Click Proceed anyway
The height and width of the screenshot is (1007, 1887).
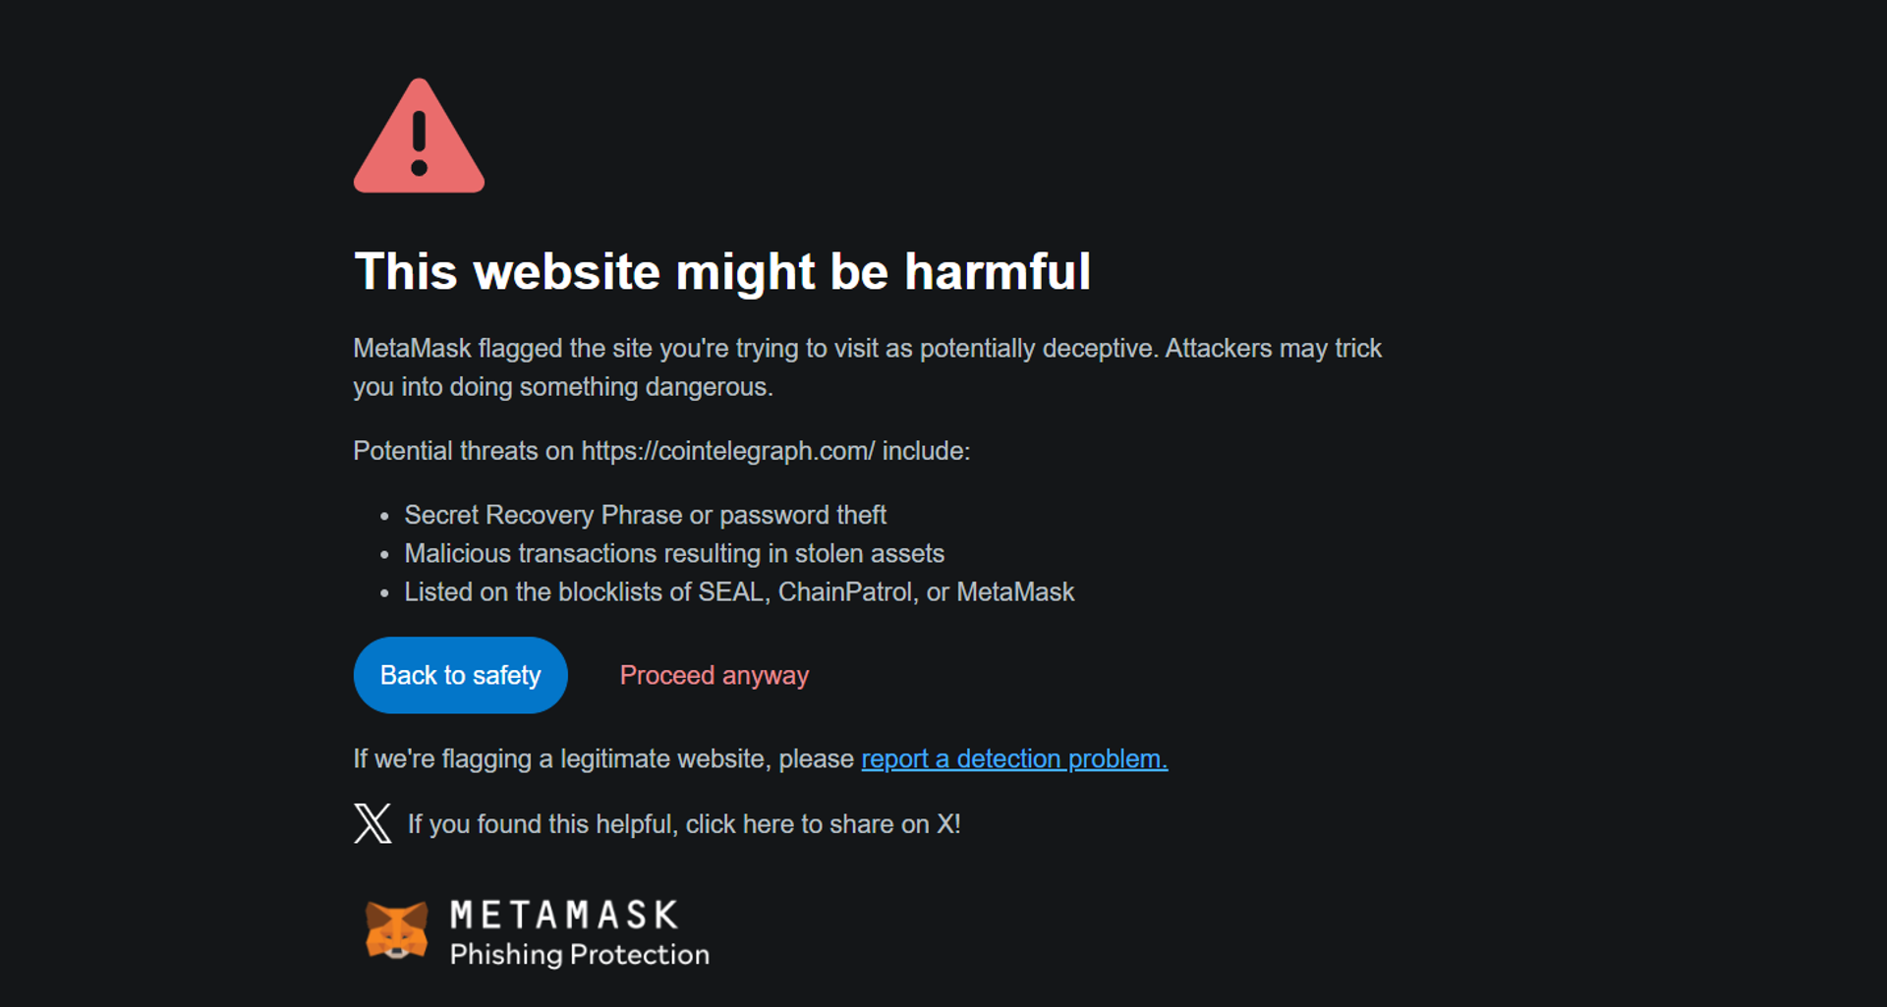(x=714, y=675)
